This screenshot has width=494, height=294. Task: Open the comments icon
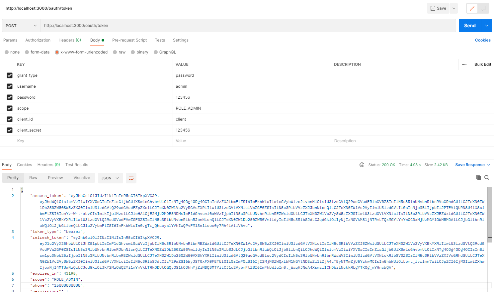click(x=483, y=8)
